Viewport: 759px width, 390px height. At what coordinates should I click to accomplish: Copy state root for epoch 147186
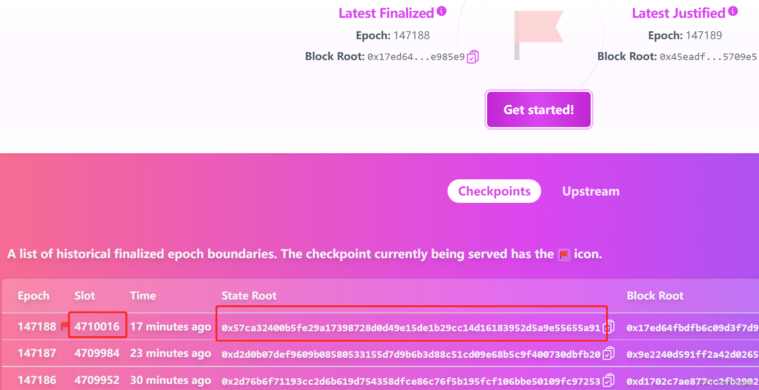(x=609, y=380)
